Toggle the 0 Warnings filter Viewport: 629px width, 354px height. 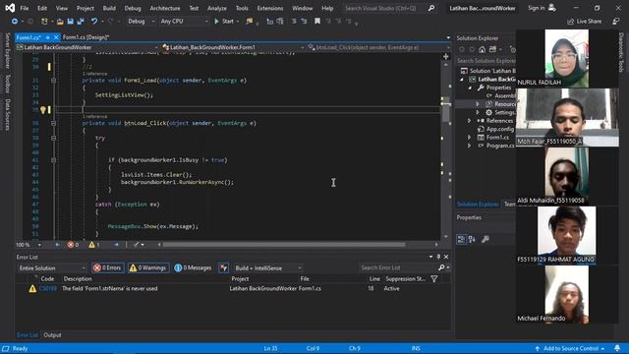click(x=148, y=267)
